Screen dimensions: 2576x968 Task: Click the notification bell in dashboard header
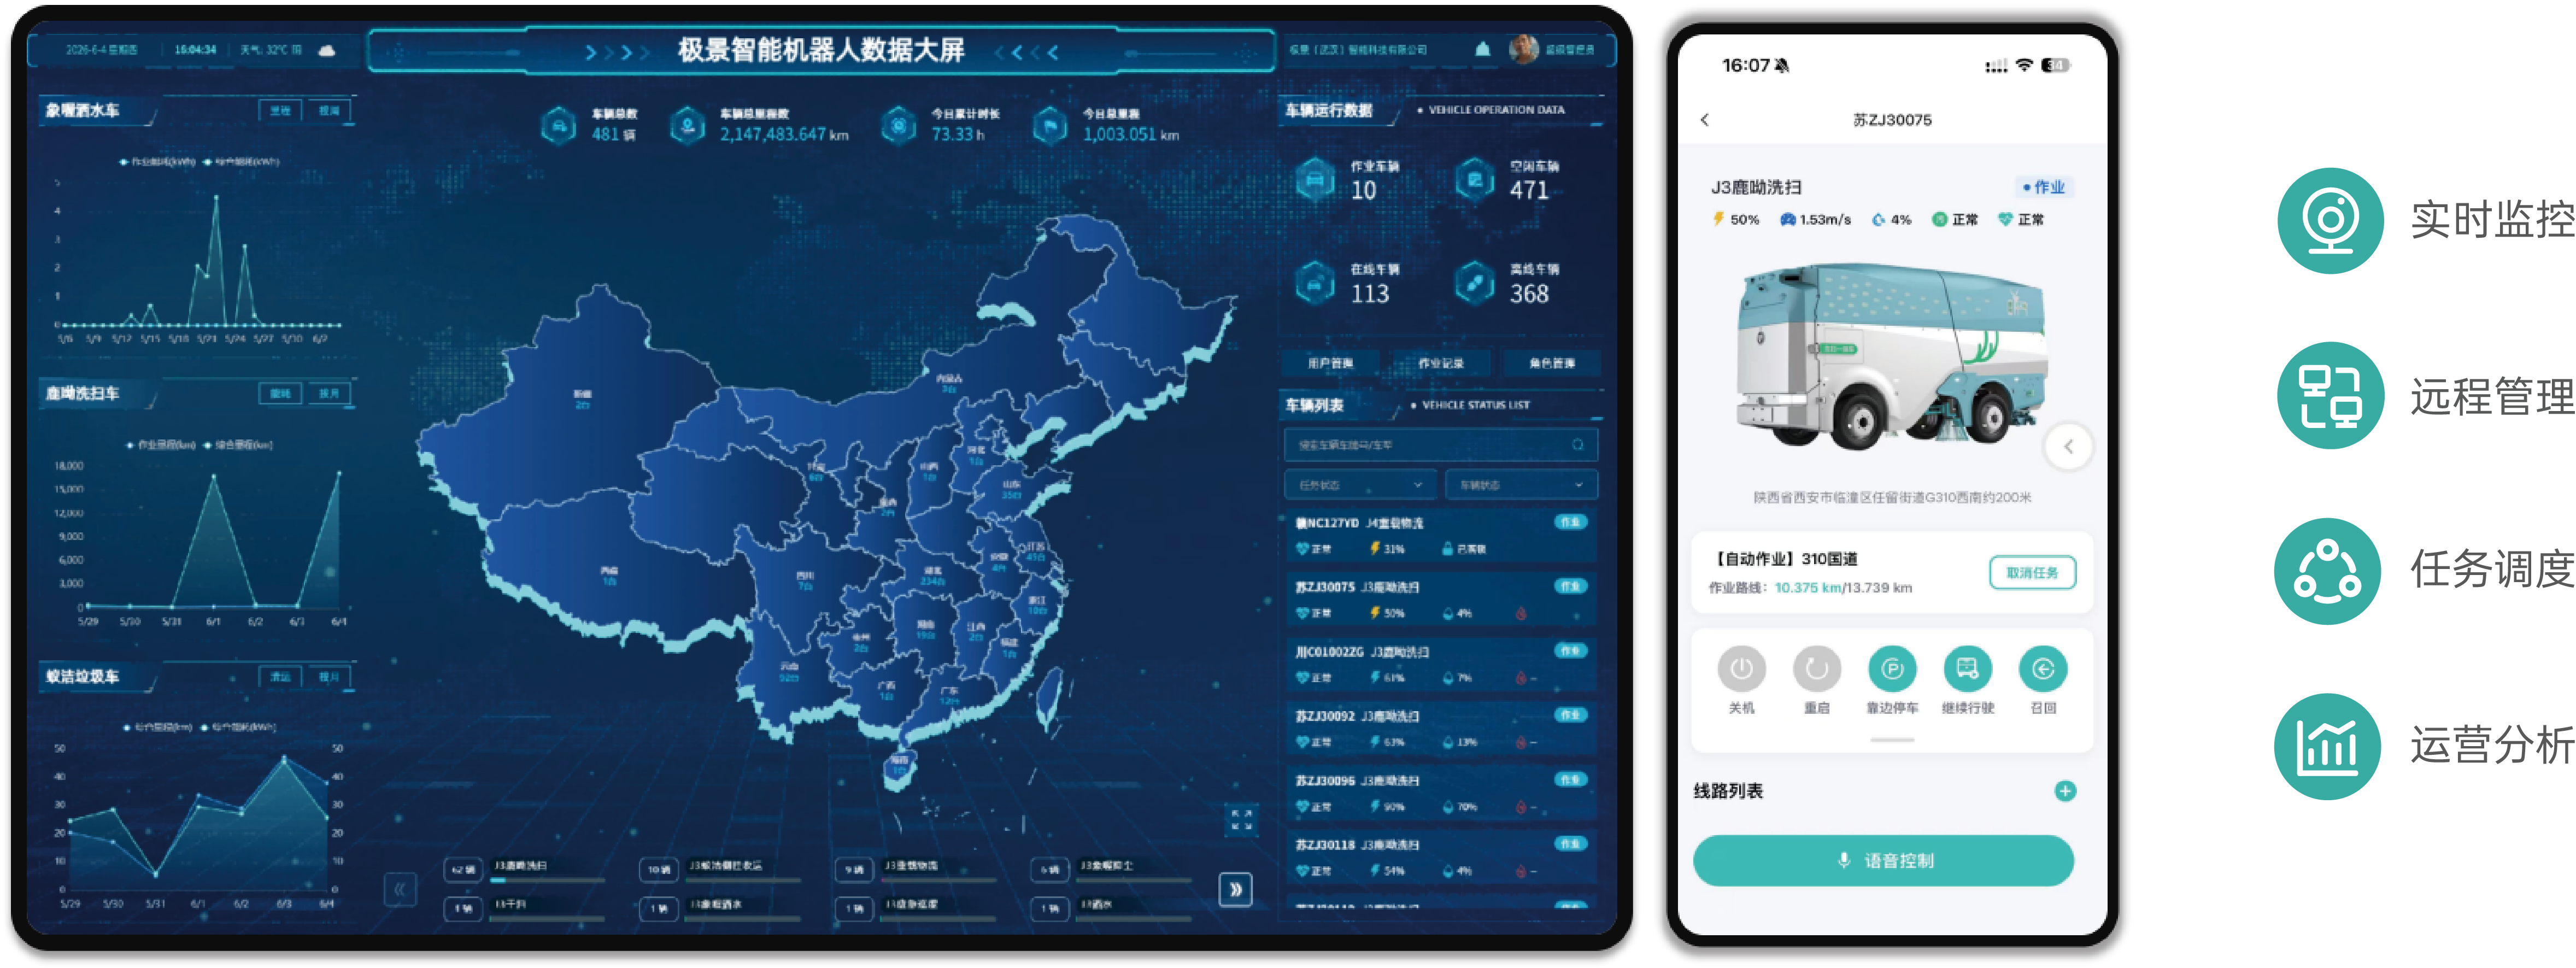[x=1483, y=49]
